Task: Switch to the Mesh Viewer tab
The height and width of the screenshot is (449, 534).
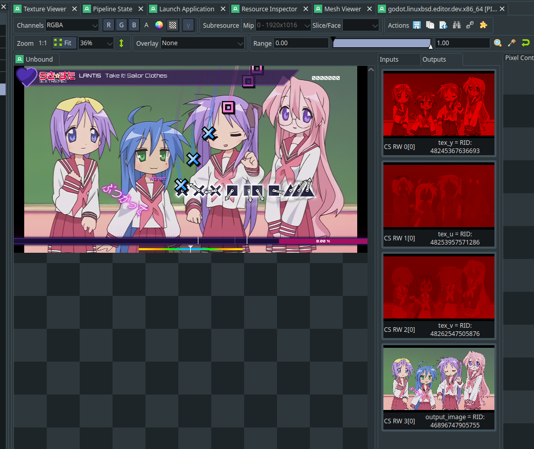Action: coord(342,9)
